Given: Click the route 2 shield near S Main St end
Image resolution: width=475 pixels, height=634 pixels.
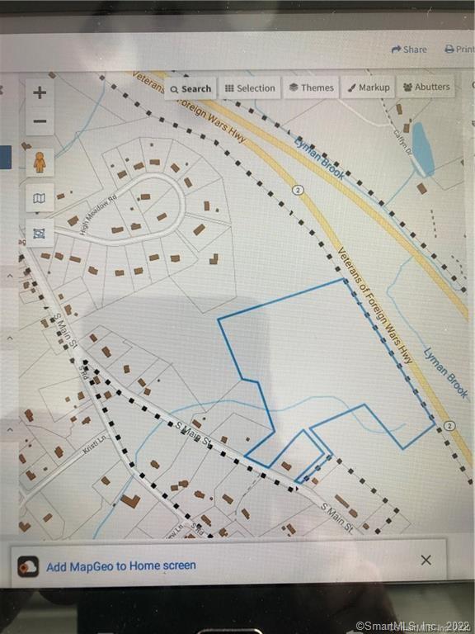Looking at the screenshot, I should [449, 425].
